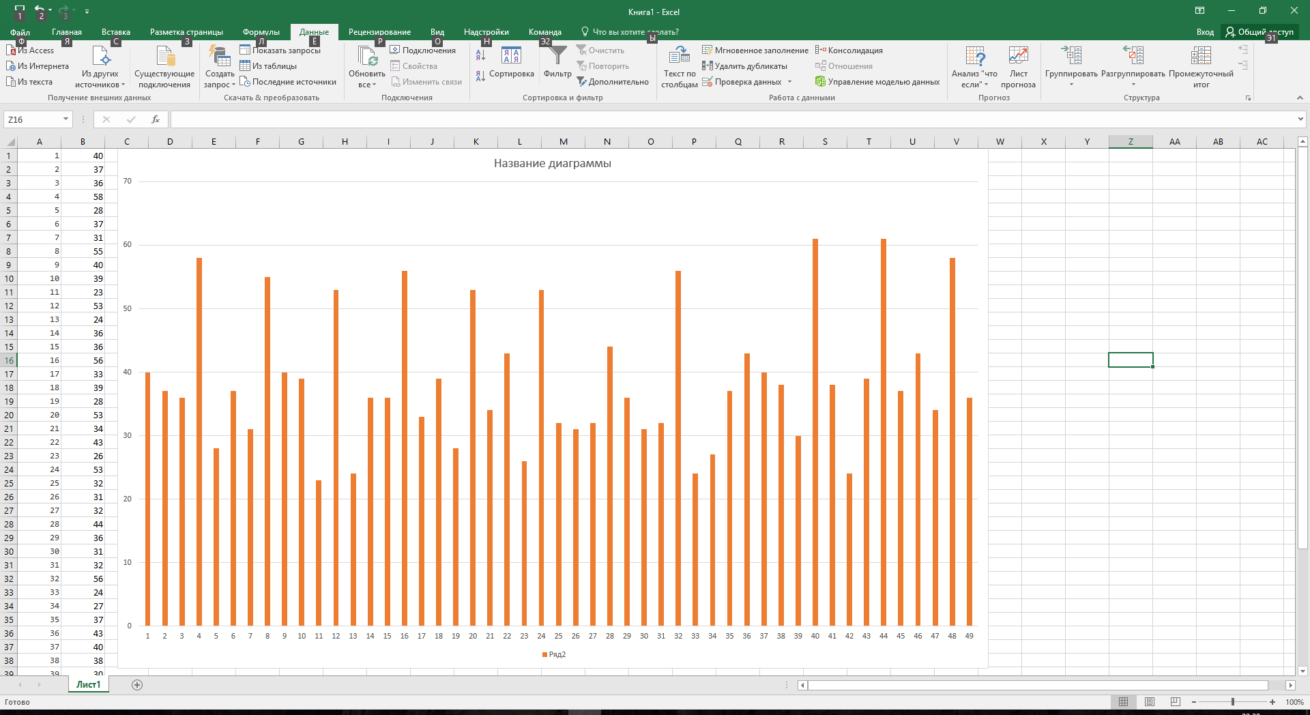Switch to the Вставка tab
Image resolution: width=1310 pixels, height=715 pixels.
coord(116,32)
